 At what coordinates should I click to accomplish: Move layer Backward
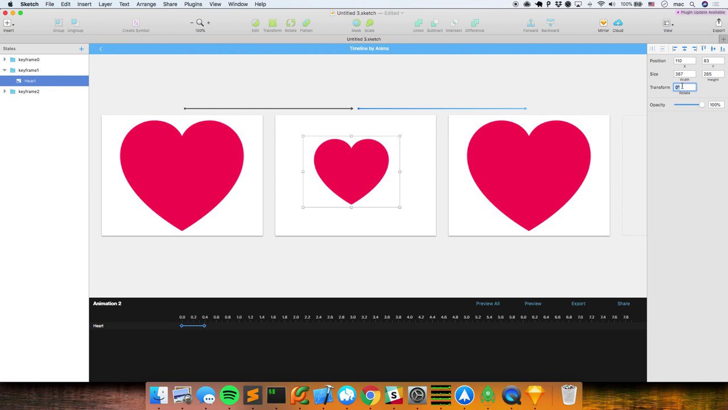click(x=550, y=23)
